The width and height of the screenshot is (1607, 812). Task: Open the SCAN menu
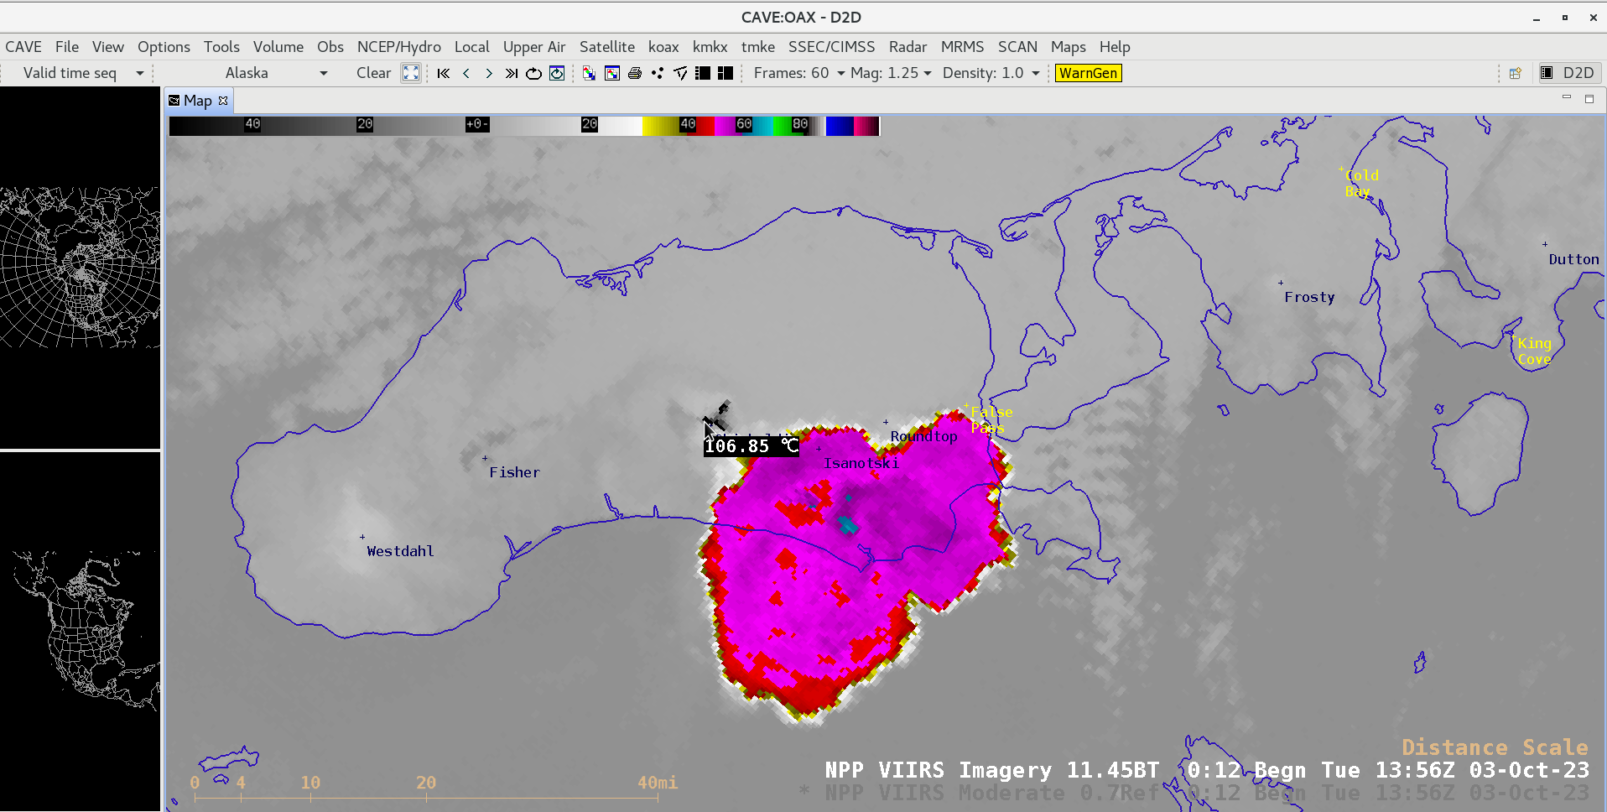click(1017, 47)
